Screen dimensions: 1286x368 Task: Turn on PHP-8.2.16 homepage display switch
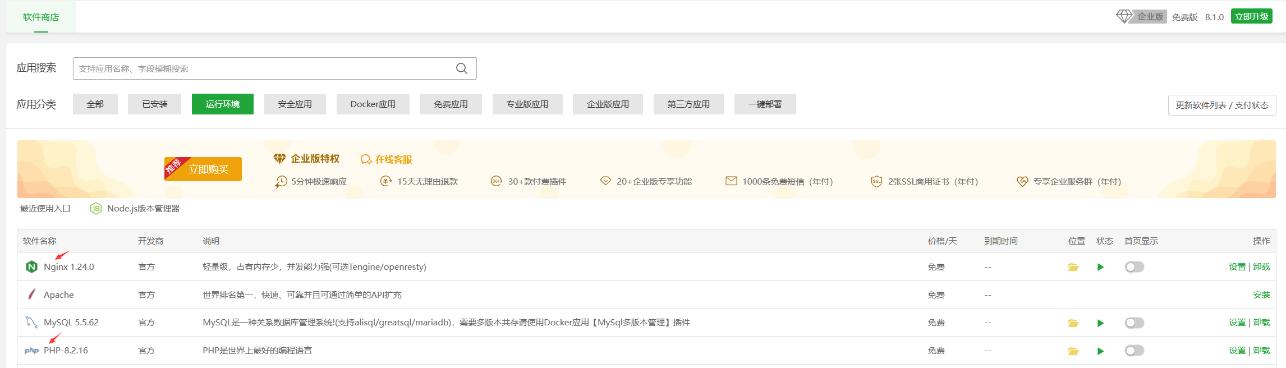(x=1134, y=351)
